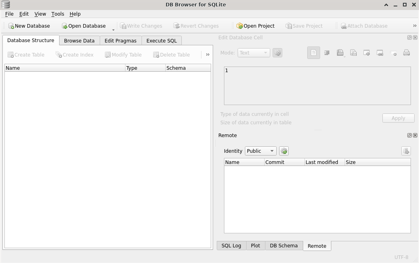Close the Edit Database Cell panel
Screen dimensions: 419x263
415,38
